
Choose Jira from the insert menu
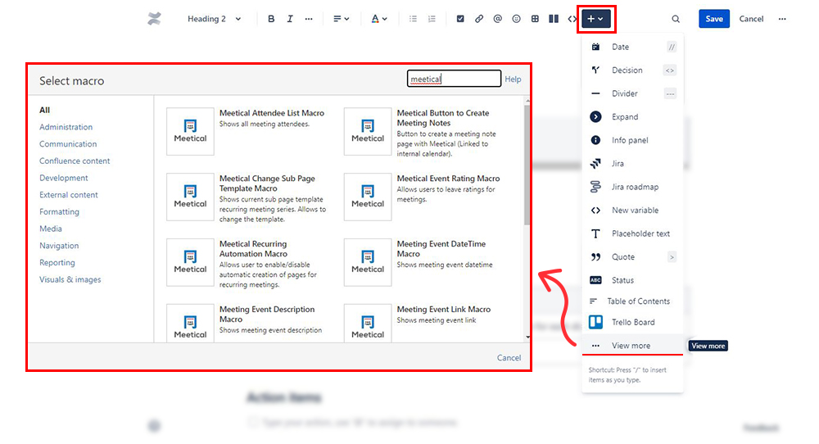[632, 164]
